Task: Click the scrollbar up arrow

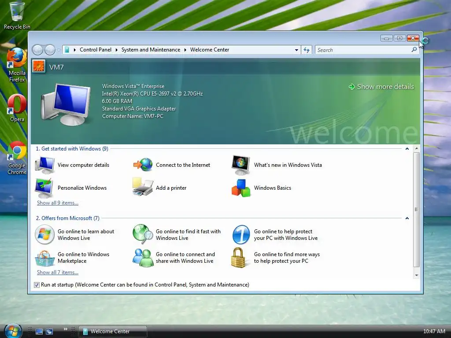Action: click(416, 149)
